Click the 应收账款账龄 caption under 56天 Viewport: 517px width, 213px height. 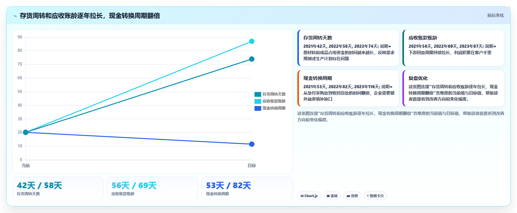click(x=123, y=194)
